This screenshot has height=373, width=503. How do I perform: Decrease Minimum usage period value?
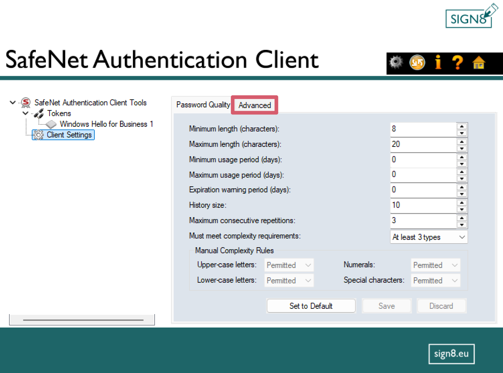pyautogui.click(x=462, y=164)
